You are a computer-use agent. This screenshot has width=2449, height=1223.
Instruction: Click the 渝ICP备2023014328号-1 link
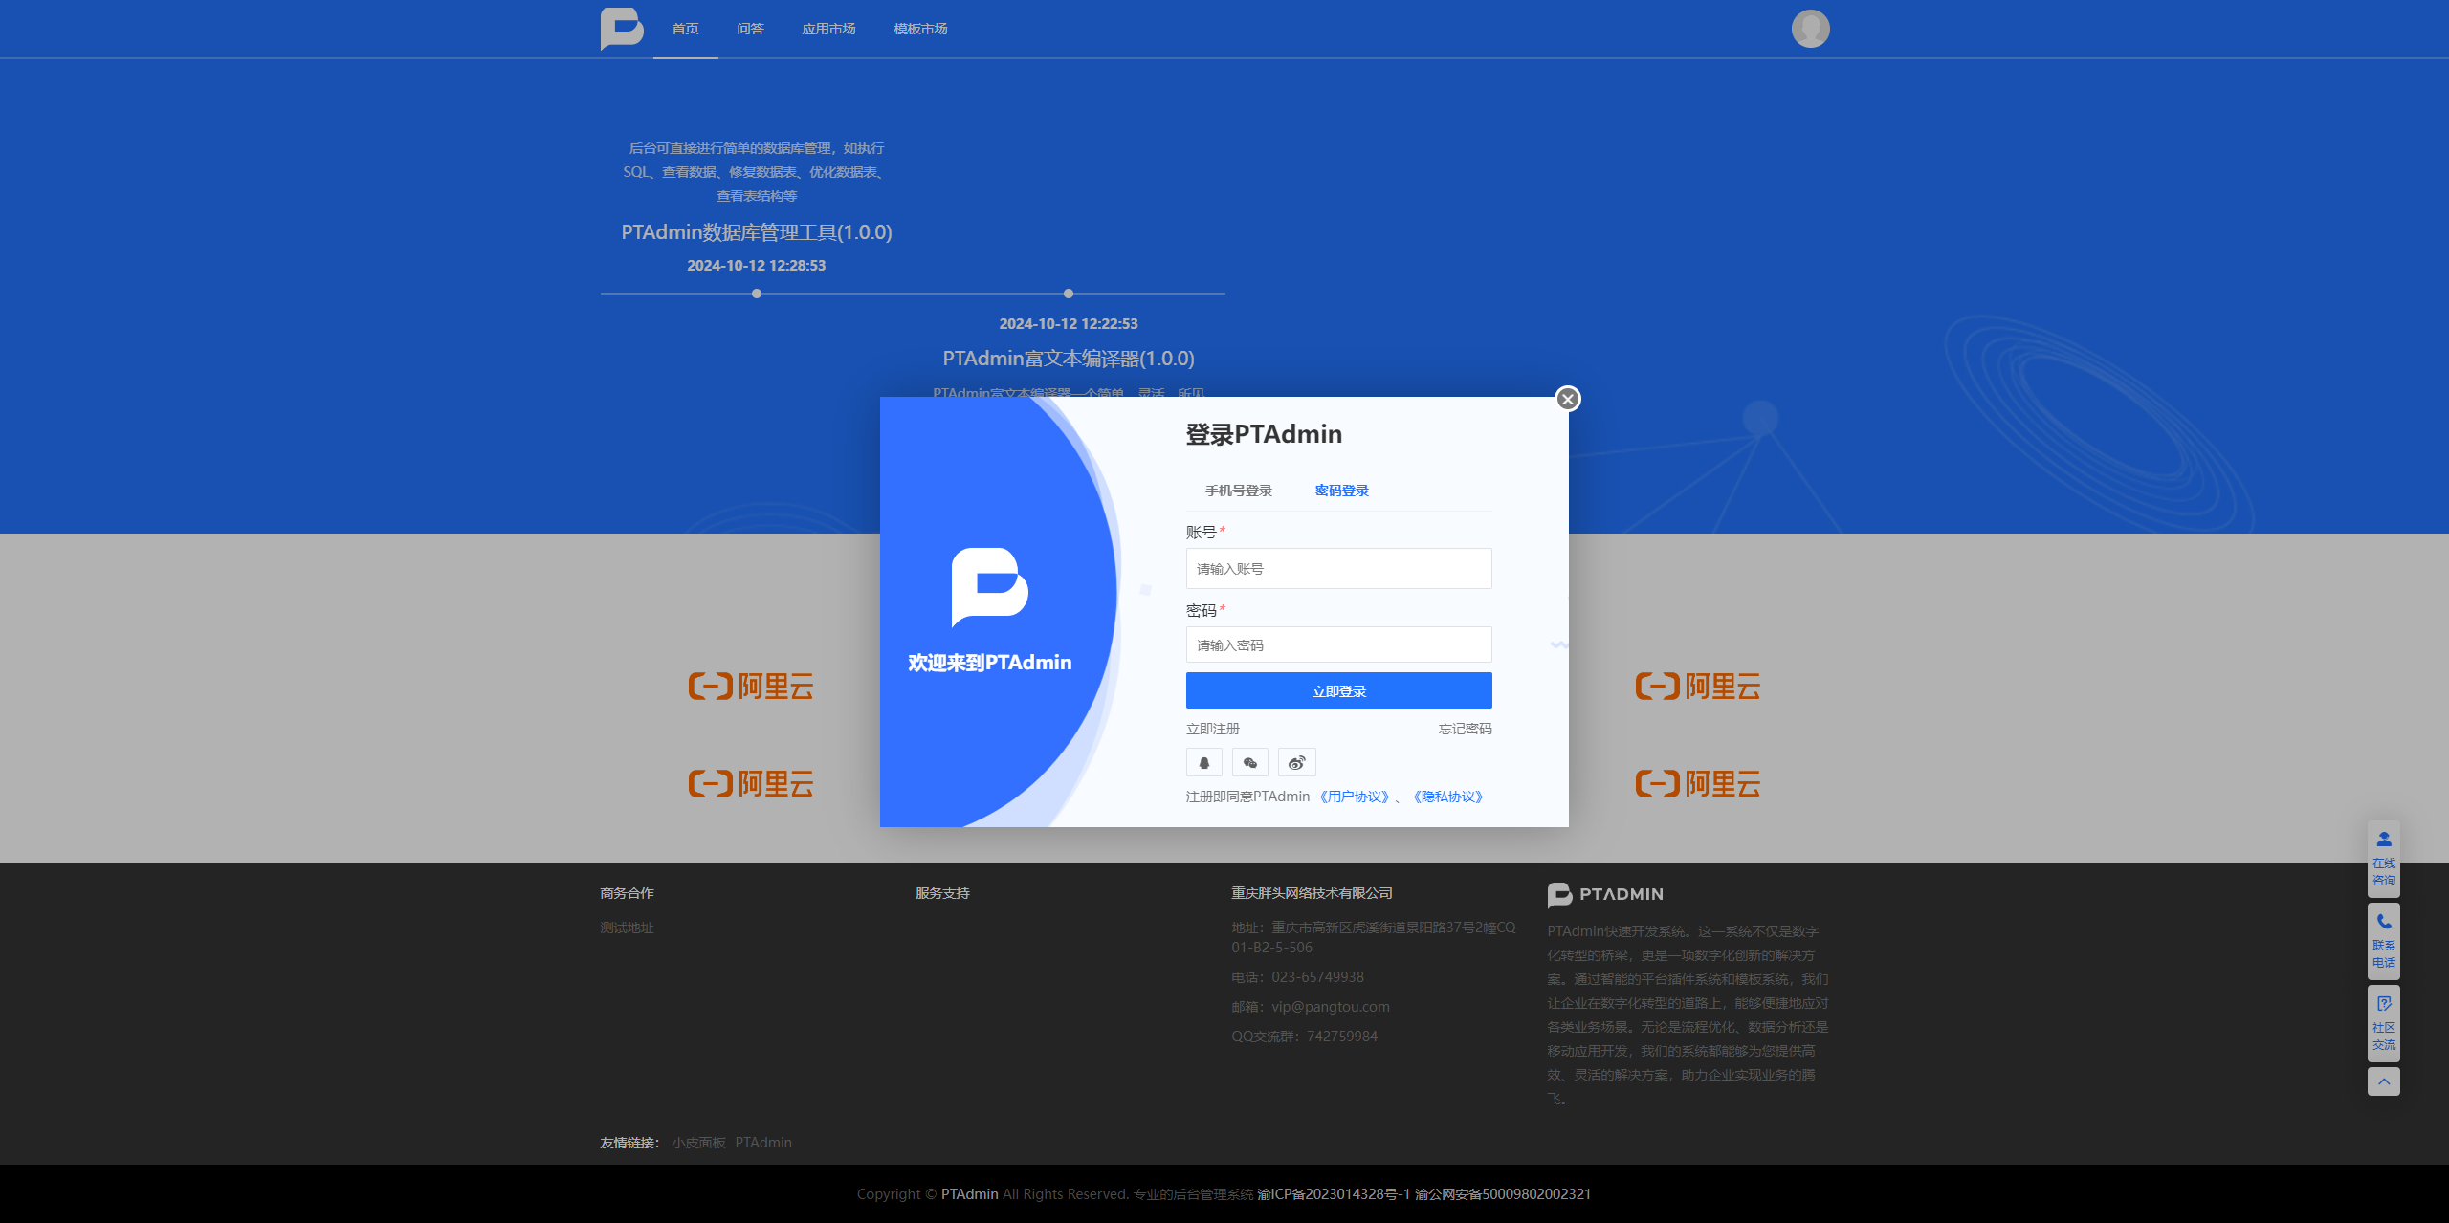click(1333, 1194)
